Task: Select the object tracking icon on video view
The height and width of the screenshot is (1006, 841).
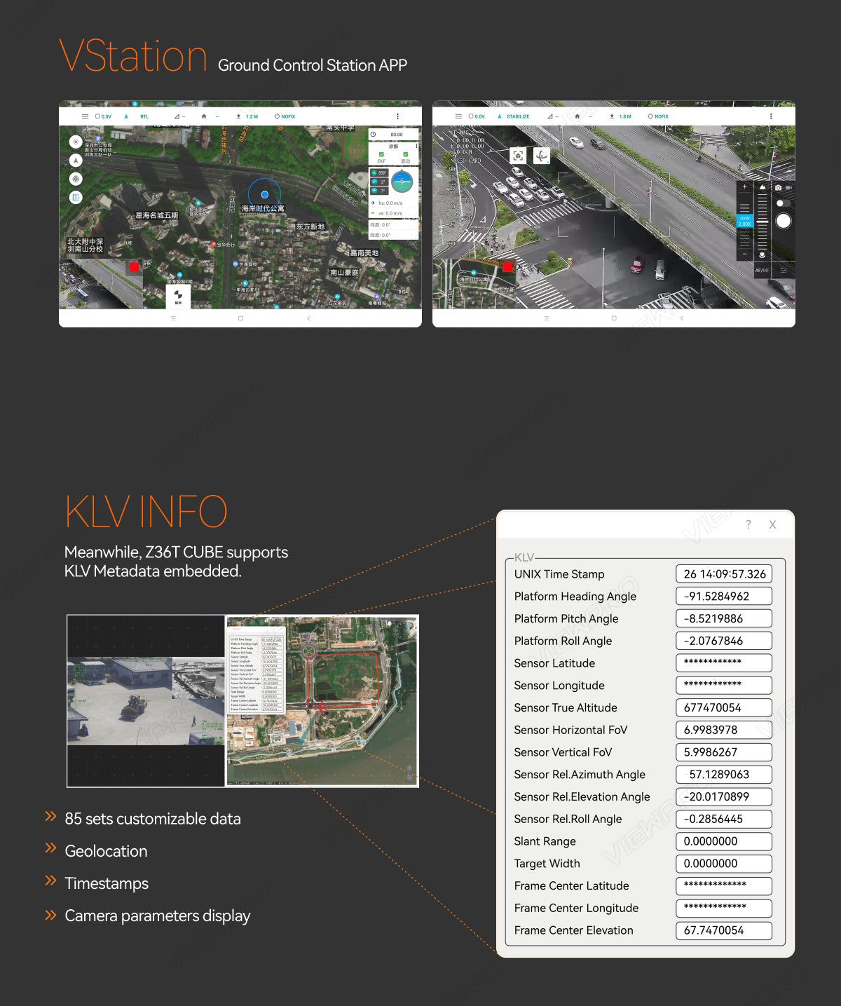Action: coord(518,155)
